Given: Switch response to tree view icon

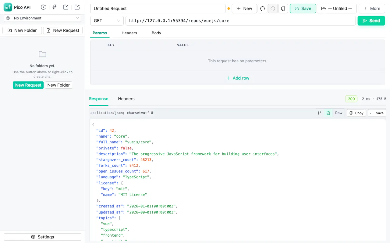Looking at the screenshot, I should pyautogui.click(x=319, y=113).
